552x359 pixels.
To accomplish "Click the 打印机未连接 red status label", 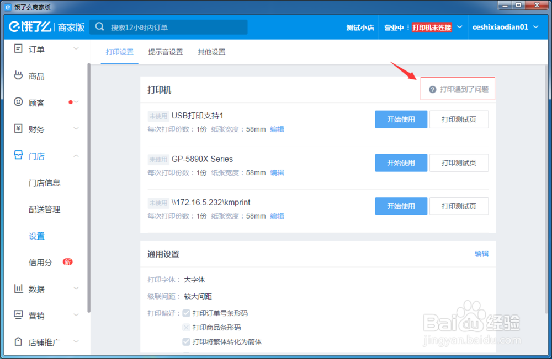I will (432, 28).
